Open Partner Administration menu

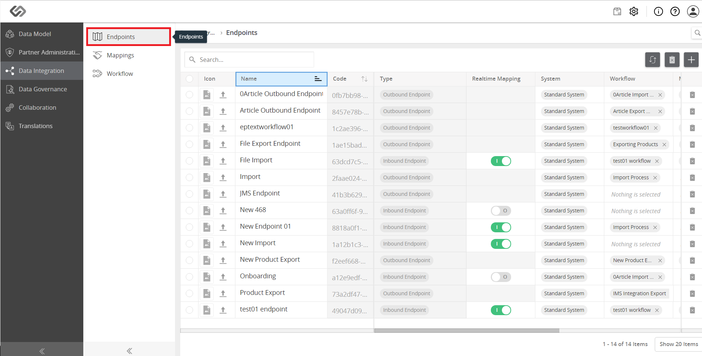[42, 52]
